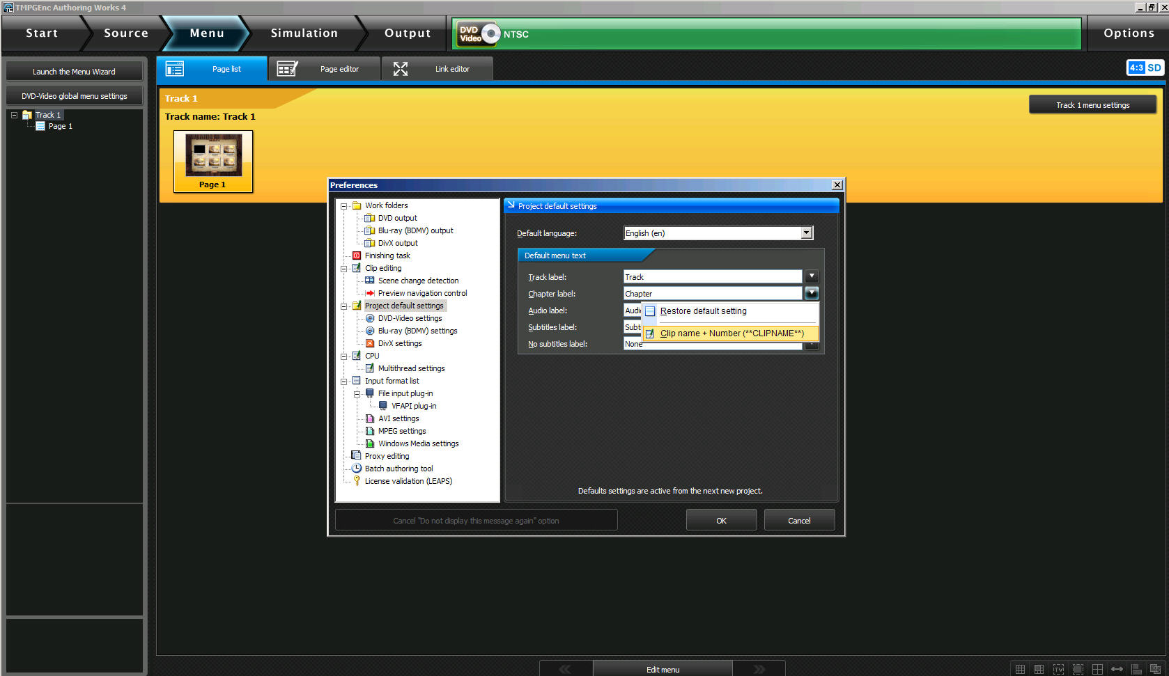1169x676 pixels.
Task: Open the Options panel
Action: coord(1129,33)
